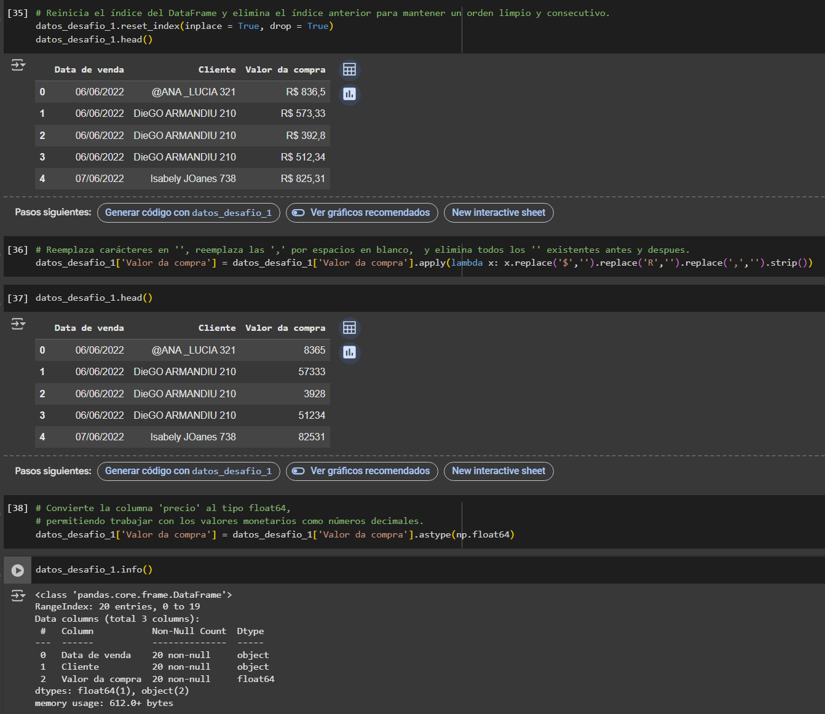Viewport: 825px width, 714px height.
Task: Select cell 'R$ 573,33' in first table
Action: coord(303,114)
